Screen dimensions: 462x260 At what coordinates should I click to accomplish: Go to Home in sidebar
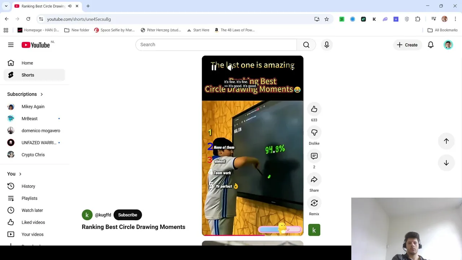[34, 63]
